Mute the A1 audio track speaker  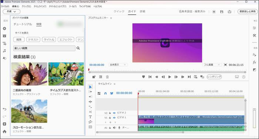[x=114, y=128]
